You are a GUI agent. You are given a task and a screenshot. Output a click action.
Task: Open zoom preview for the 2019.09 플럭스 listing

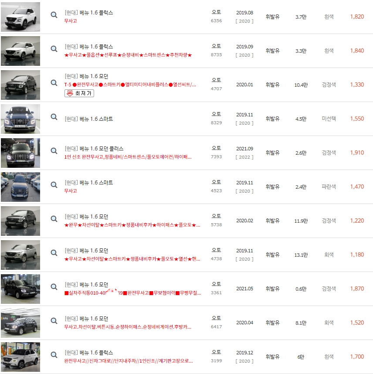54,49
